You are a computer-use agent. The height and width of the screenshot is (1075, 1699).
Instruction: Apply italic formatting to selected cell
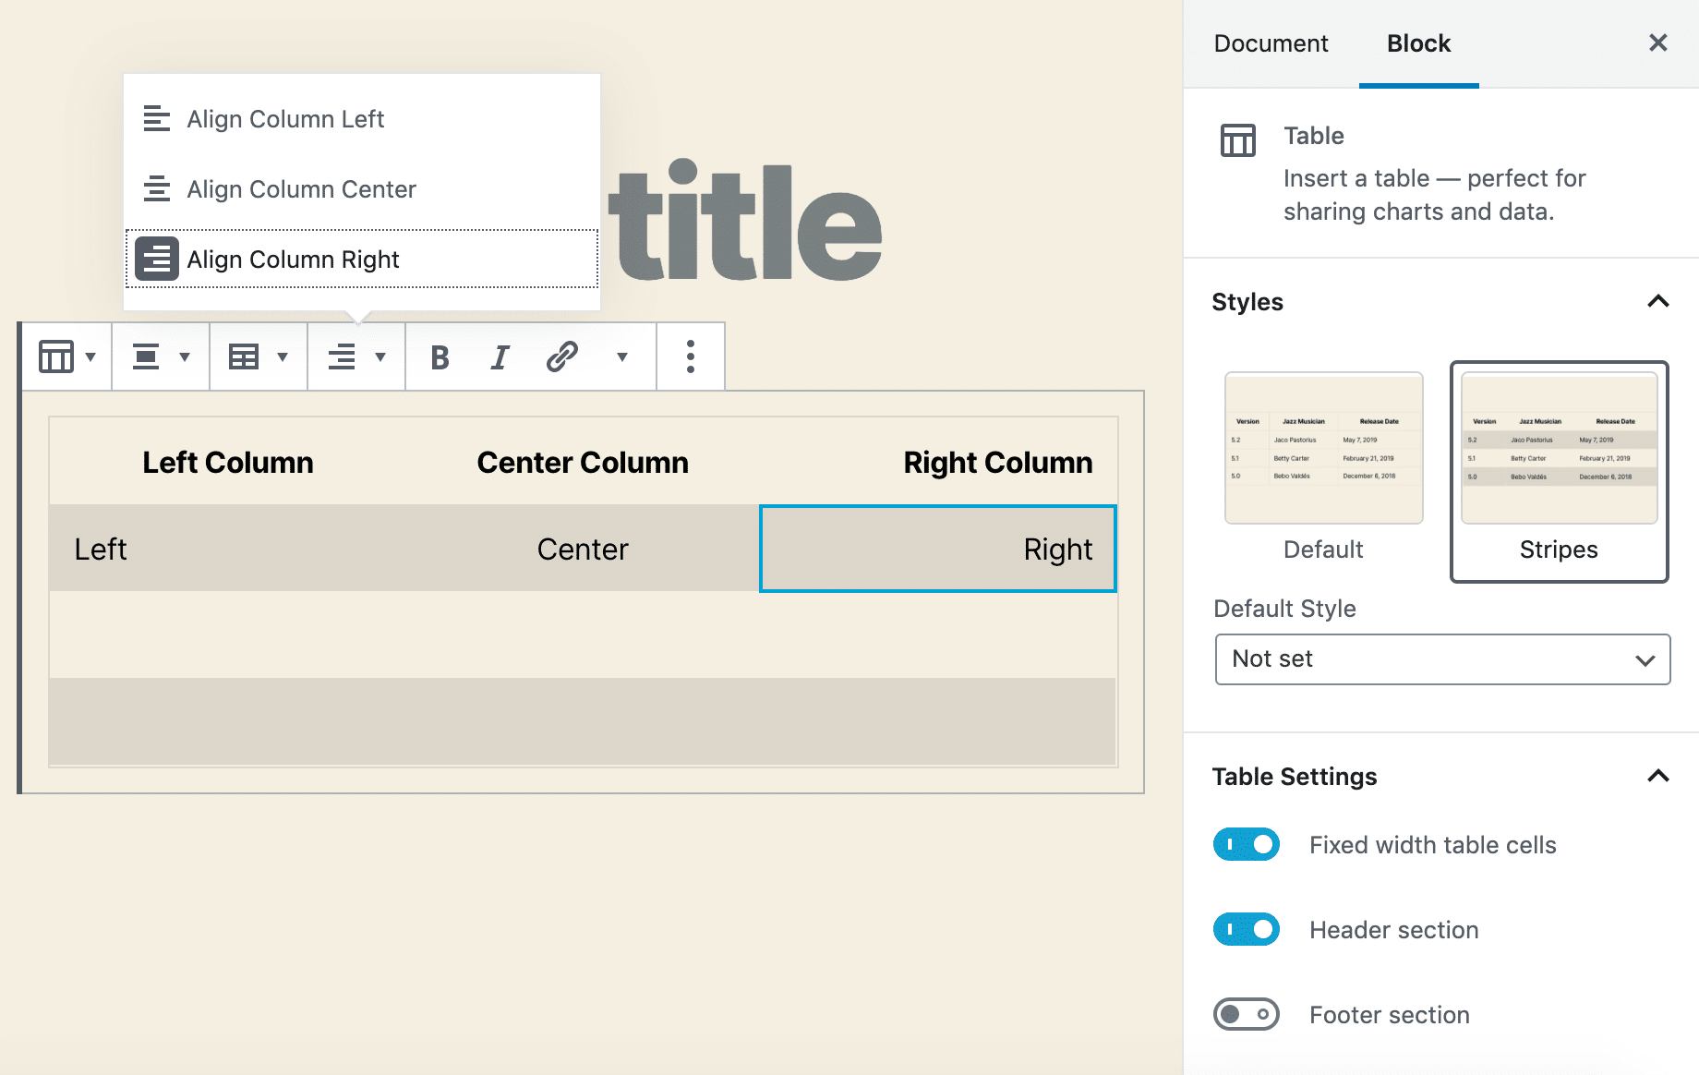pos(500,356)
